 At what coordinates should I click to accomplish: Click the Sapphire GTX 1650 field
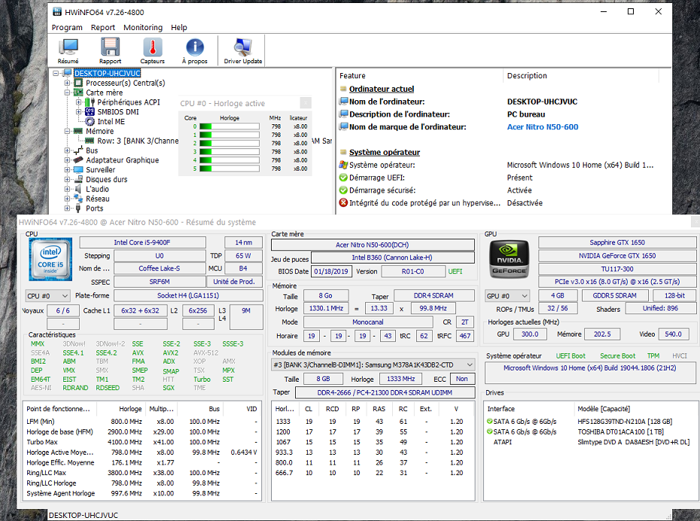pyautogui.click(x=617, y=242)
